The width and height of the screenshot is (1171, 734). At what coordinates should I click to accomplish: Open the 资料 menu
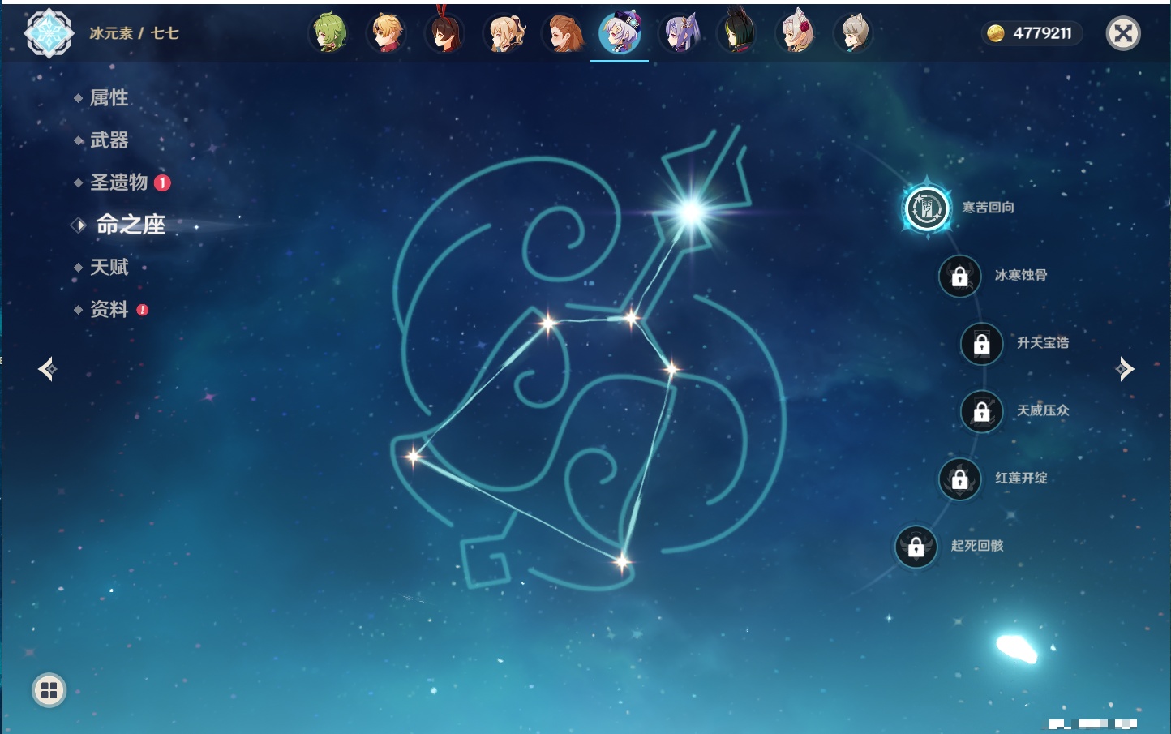[109, 309]
